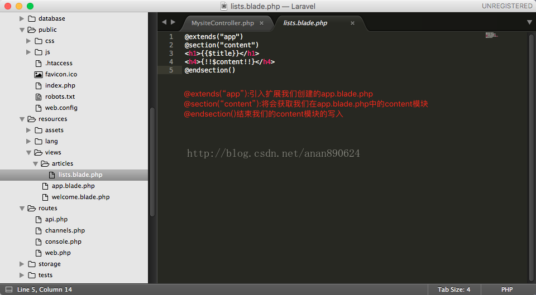
Task: Click the index.php file icon
Action: pos(39,85)
